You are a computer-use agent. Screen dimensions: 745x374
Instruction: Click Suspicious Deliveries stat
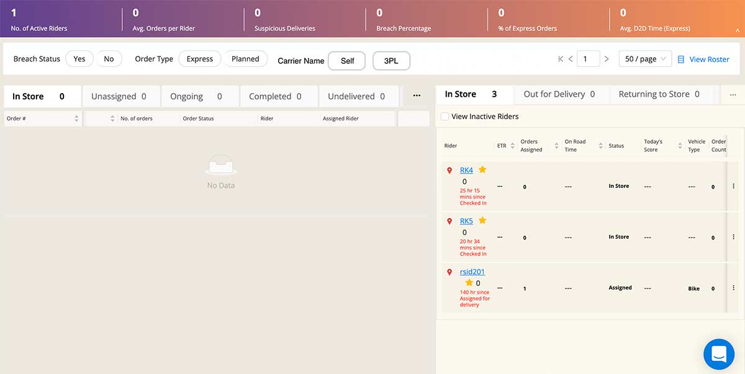point(285,20)
